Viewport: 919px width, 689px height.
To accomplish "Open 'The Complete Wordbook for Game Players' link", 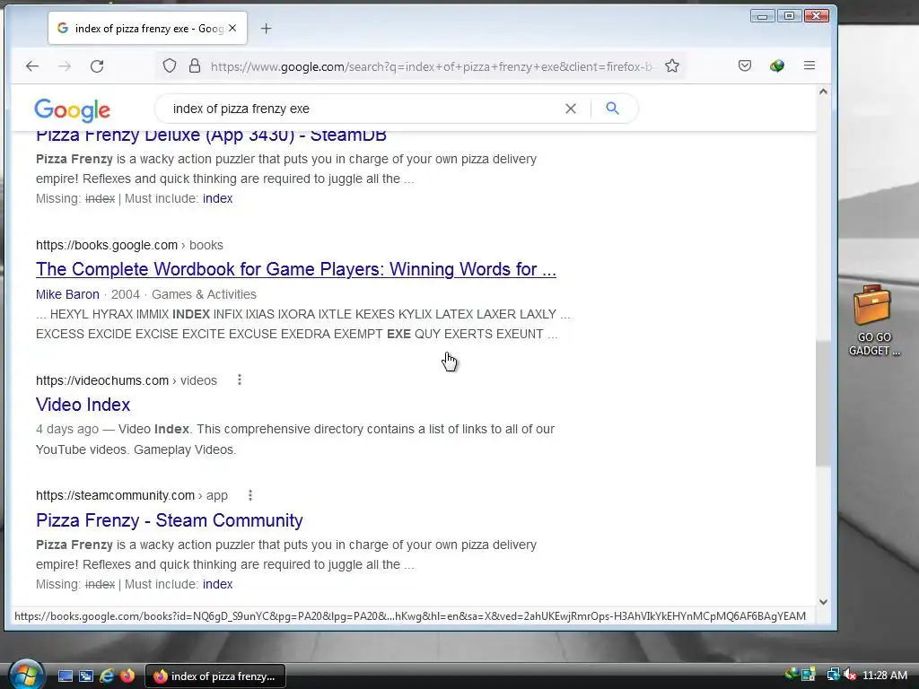I will pyautogui.click(x=296, y=269).
